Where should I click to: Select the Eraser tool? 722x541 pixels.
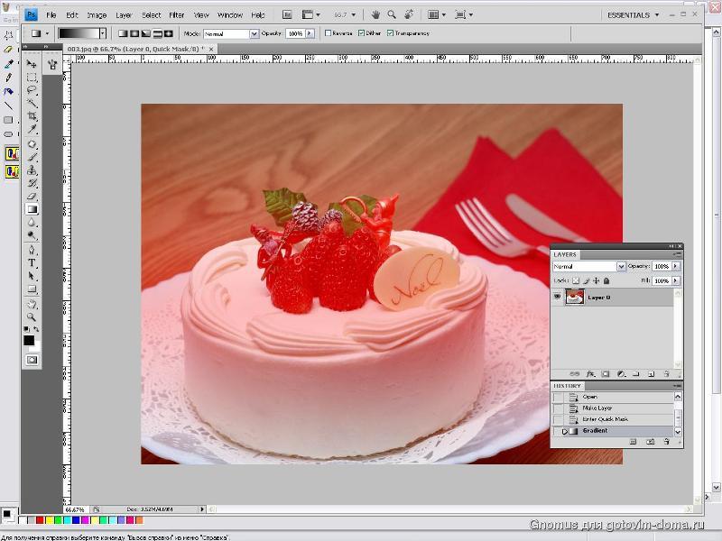coord(32,197)
